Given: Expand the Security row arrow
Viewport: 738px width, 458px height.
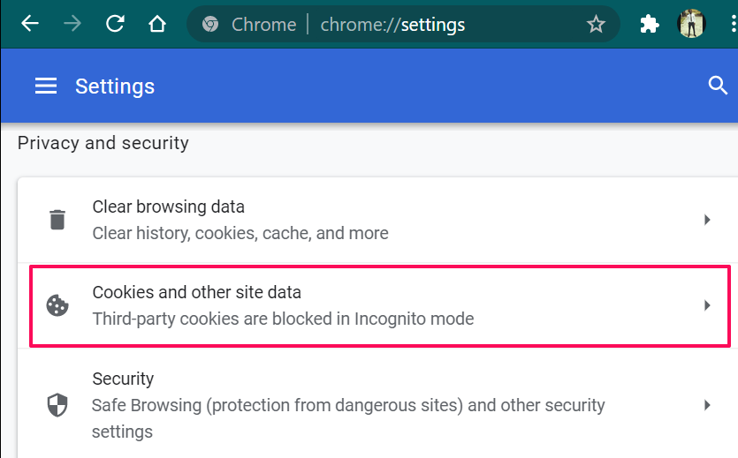Looking at the screenshot, I should pos(707,405).
